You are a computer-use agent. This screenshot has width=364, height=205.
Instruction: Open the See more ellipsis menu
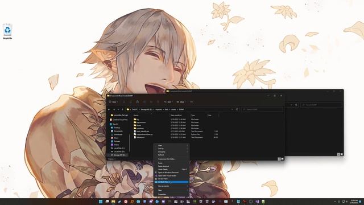tap(192, 102)
